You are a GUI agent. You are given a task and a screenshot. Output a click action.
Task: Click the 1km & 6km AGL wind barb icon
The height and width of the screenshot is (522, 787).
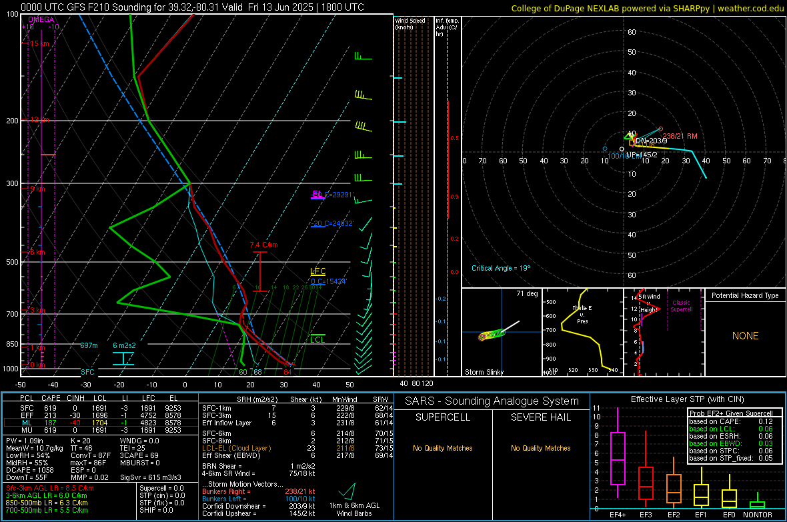pos(347,491)
